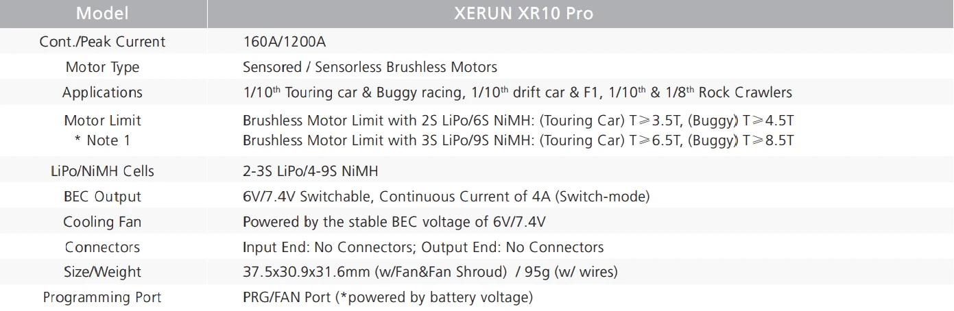Click the 2S LiPo/6S NiMH motor limit line
Image resolution: width=954 pixels, height=311 pixels.
(518, 121)
